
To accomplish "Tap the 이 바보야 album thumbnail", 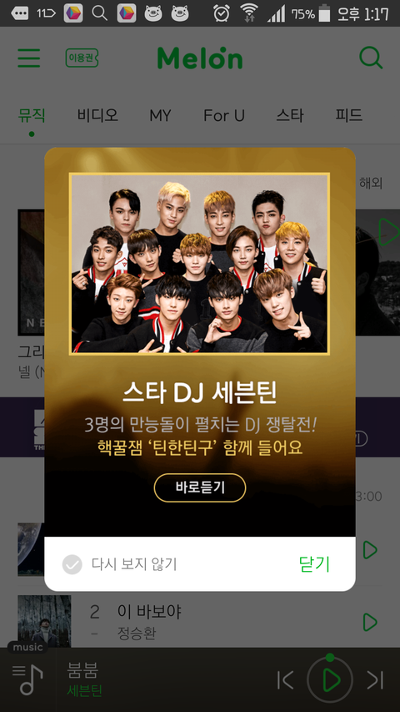I will click(44, 621).
